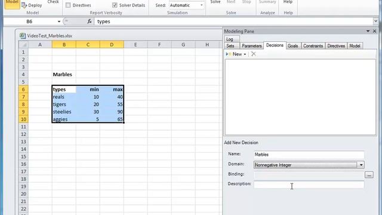Click the Marbles title cell

(x=64, y=75)
